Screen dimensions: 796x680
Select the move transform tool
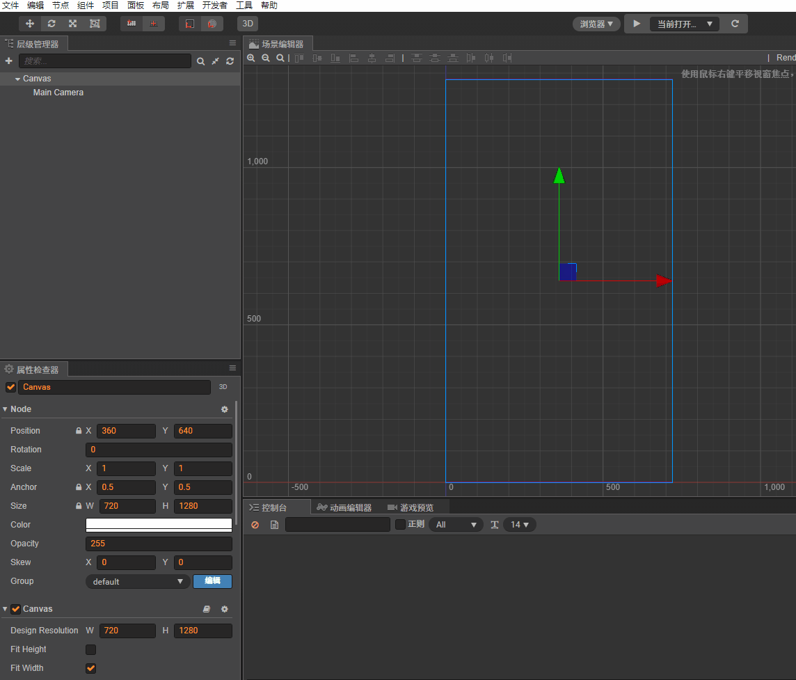[x=30, y=24]
